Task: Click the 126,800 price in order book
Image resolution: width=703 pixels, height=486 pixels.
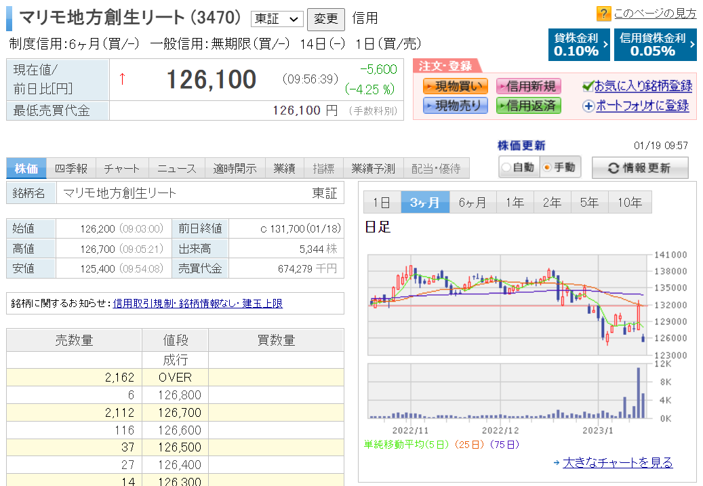Action: [180, 395]
